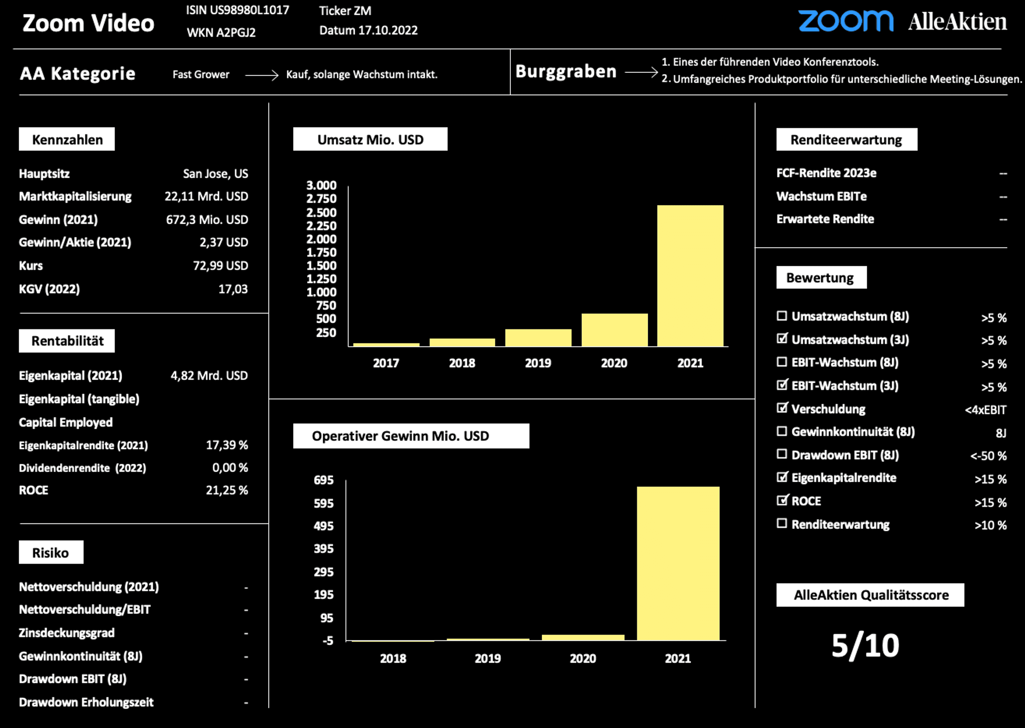Click the San Jose, US value
Screen dimensions: 1025x728
[x=215, y=174]
